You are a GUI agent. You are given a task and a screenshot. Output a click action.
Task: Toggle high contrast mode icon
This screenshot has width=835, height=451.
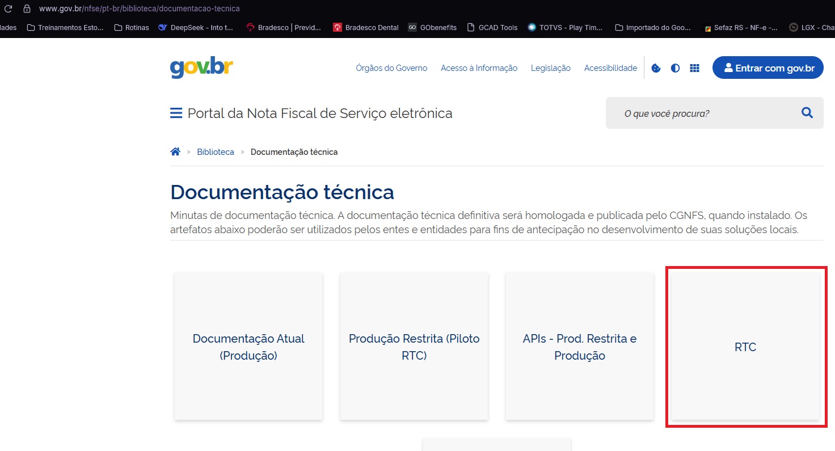[675, 68]
